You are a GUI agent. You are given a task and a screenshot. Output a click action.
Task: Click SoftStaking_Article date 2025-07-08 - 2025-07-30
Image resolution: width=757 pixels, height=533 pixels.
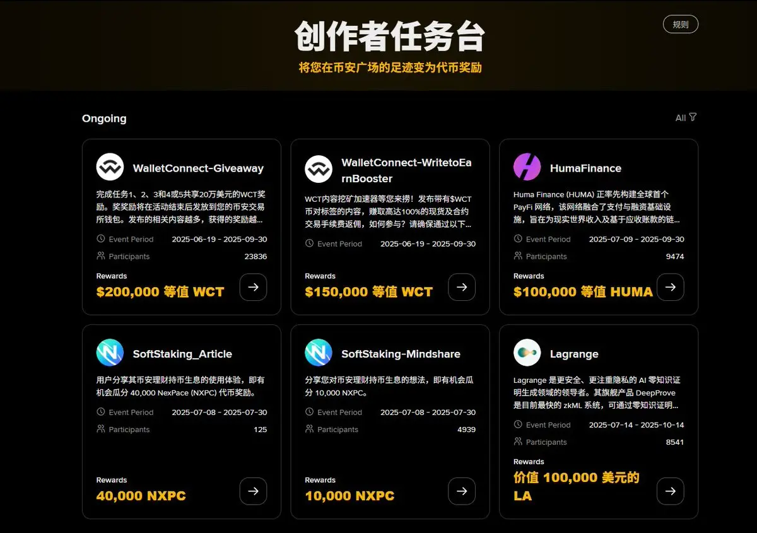[x=220, y=413]
